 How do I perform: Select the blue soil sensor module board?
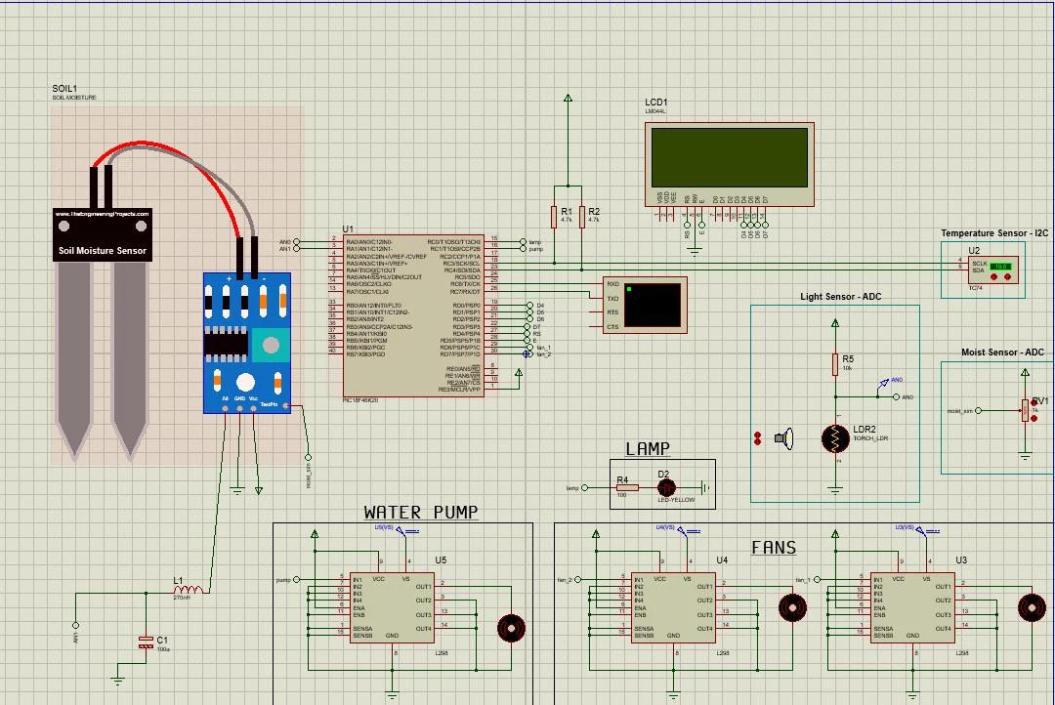247,342
